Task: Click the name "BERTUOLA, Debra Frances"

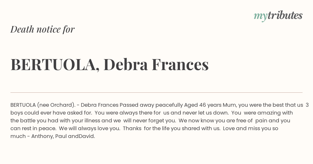Action: (110, 65)
